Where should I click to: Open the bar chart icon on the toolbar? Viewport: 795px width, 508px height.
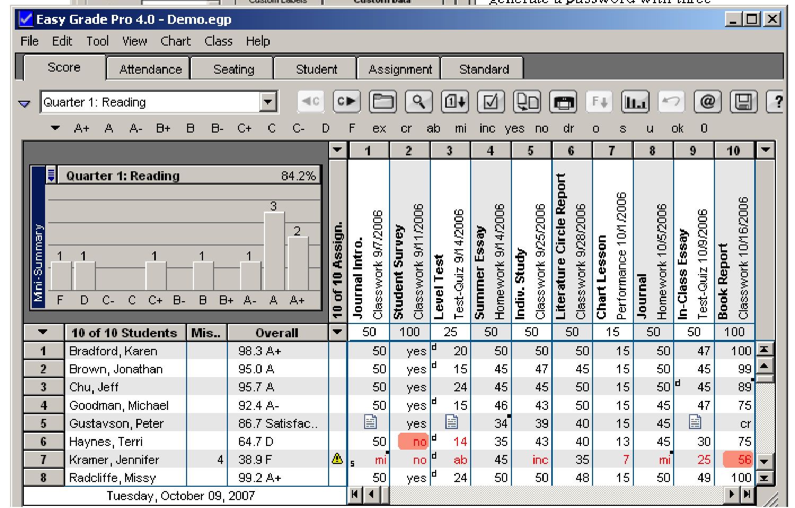(x=635, y=102)
